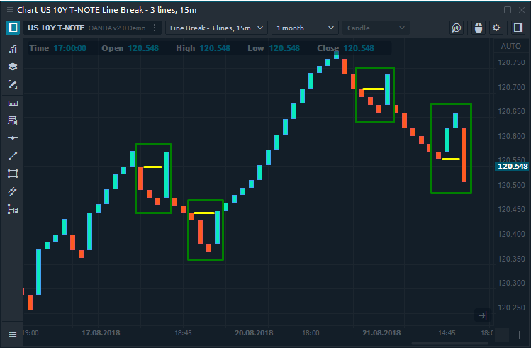The width and height of the screenshot is (531, 348).
Task: Open the indicators panel icon
Action: click(12, 50)
